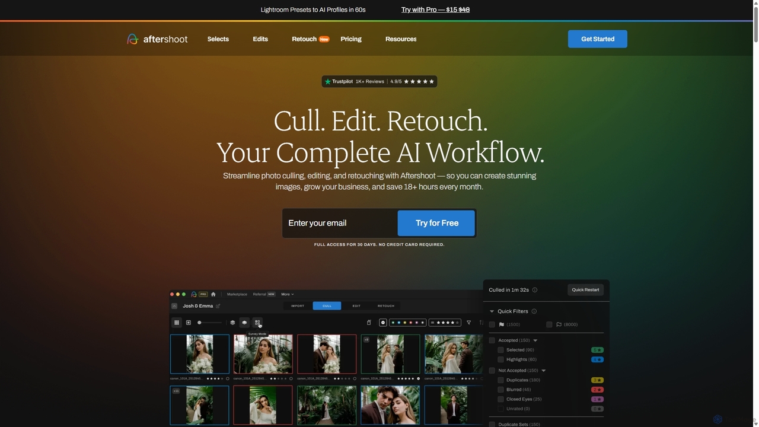Image resolution: width=759 pixels, height=427 pixels.
Task: Click the spray bottle icon in the toolbar
Action: (369, 323)
